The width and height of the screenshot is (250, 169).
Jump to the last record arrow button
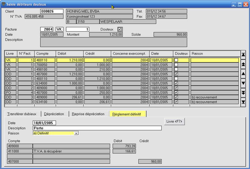point(243,102)
